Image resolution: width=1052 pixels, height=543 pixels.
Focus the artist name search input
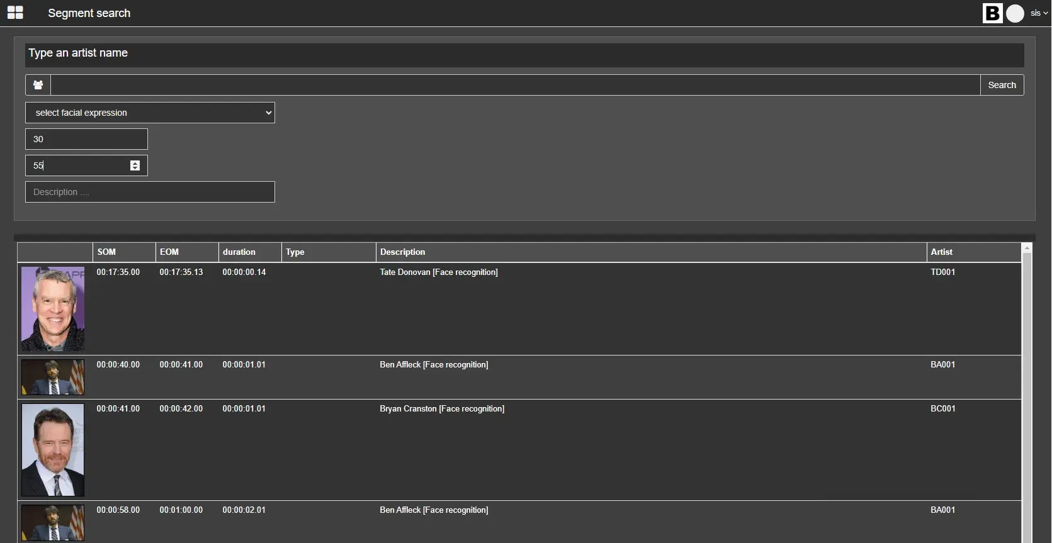pyautogui.click(x=515, y=85)
